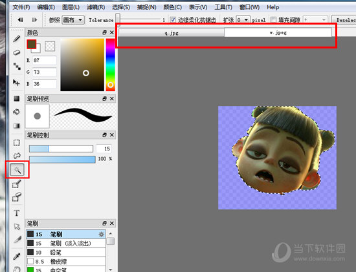Click the B value field 36
Viewport: 356px width, 272px height.
coord(44,84)
